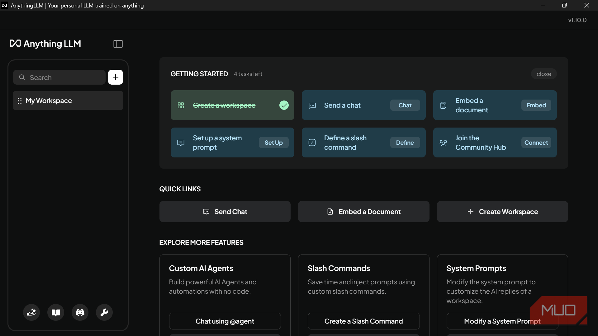Click the Embed button on Embed a document card
598x336 pixels.
pyautogui.click(x=536, y=105)
